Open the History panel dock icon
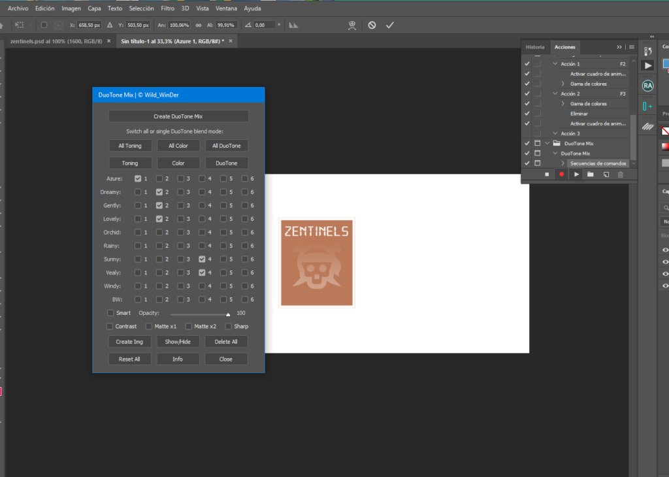Screen dimensions: 669x477 [647, 51]
